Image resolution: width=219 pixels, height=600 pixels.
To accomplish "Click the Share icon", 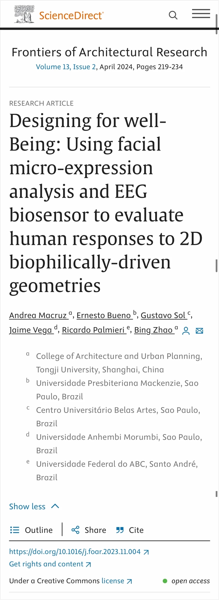I will pos(75,530).
